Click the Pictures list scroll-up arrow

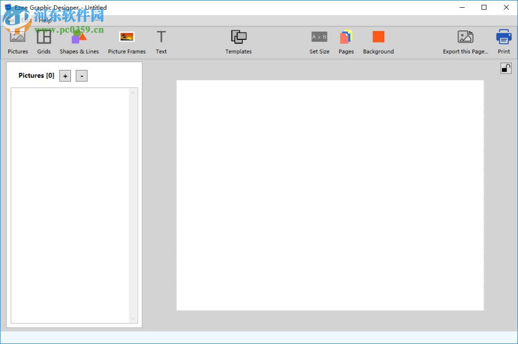133,92
